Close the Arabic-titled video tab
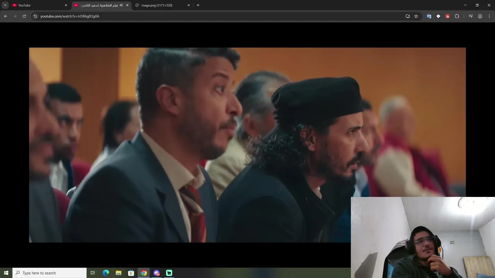 tap(127, 5)
